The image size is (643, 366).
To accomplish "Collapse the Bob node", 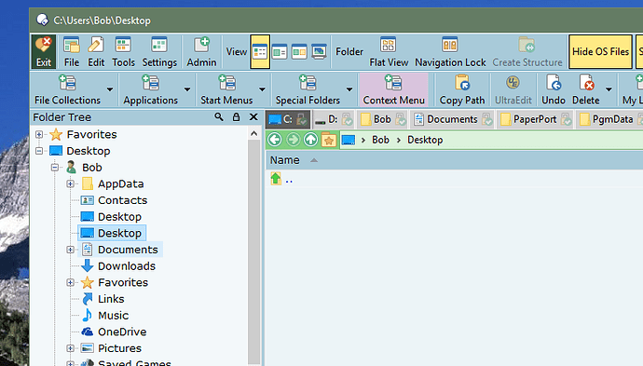I will pyautogui.click(x=55, y=168).
